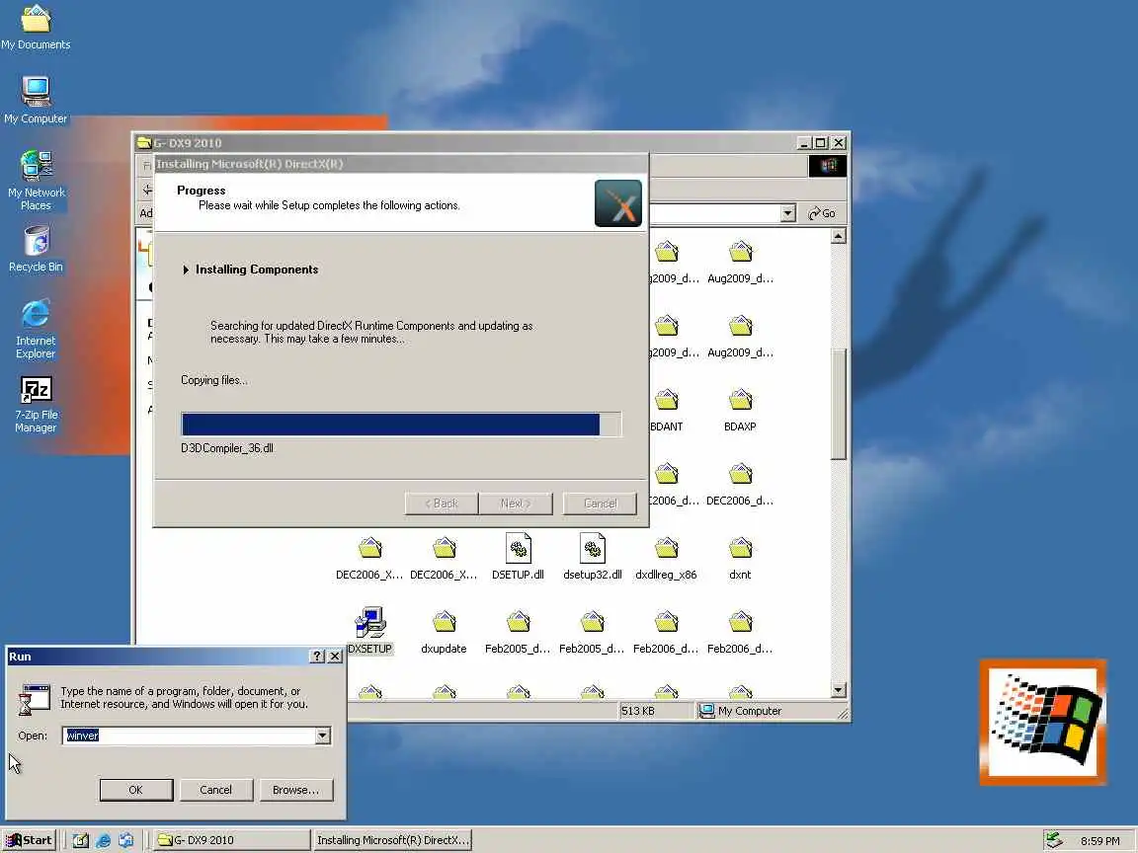Select the dxdllreg_x86 folder
Viewport: 1138px width, 853px height.
coord(666,559)
